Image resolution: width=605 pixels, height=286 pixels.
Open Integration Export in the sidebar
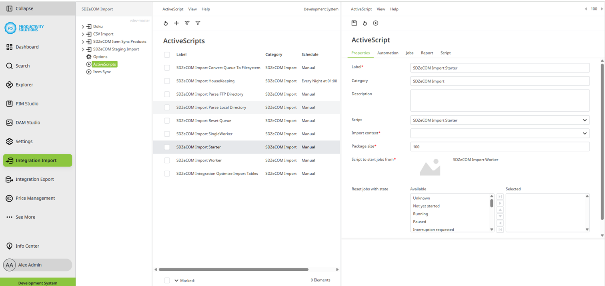coord(34,179)
